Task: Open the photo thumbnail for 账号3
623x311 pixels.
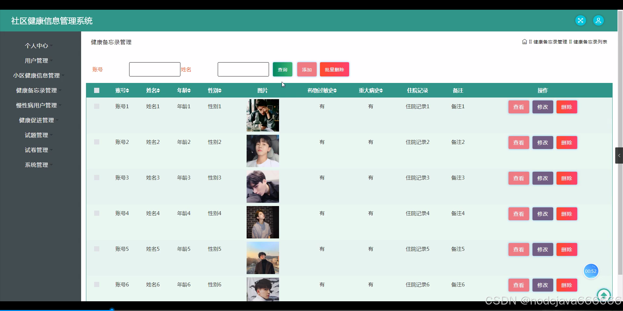Action: pyautogui.click(x=263, y=187)
